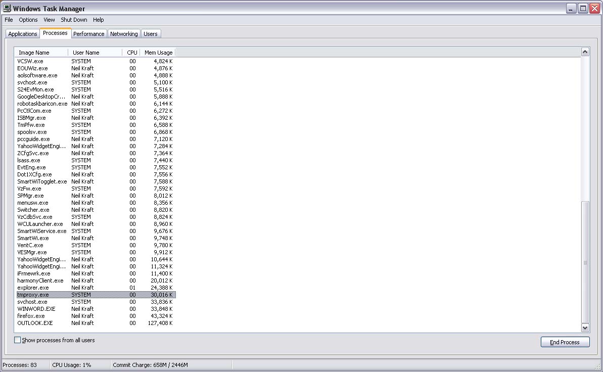This screenshot has width=603, height=372.
Task: Click the process list scrollbar thumb
Action: click(x=585, y=262)
